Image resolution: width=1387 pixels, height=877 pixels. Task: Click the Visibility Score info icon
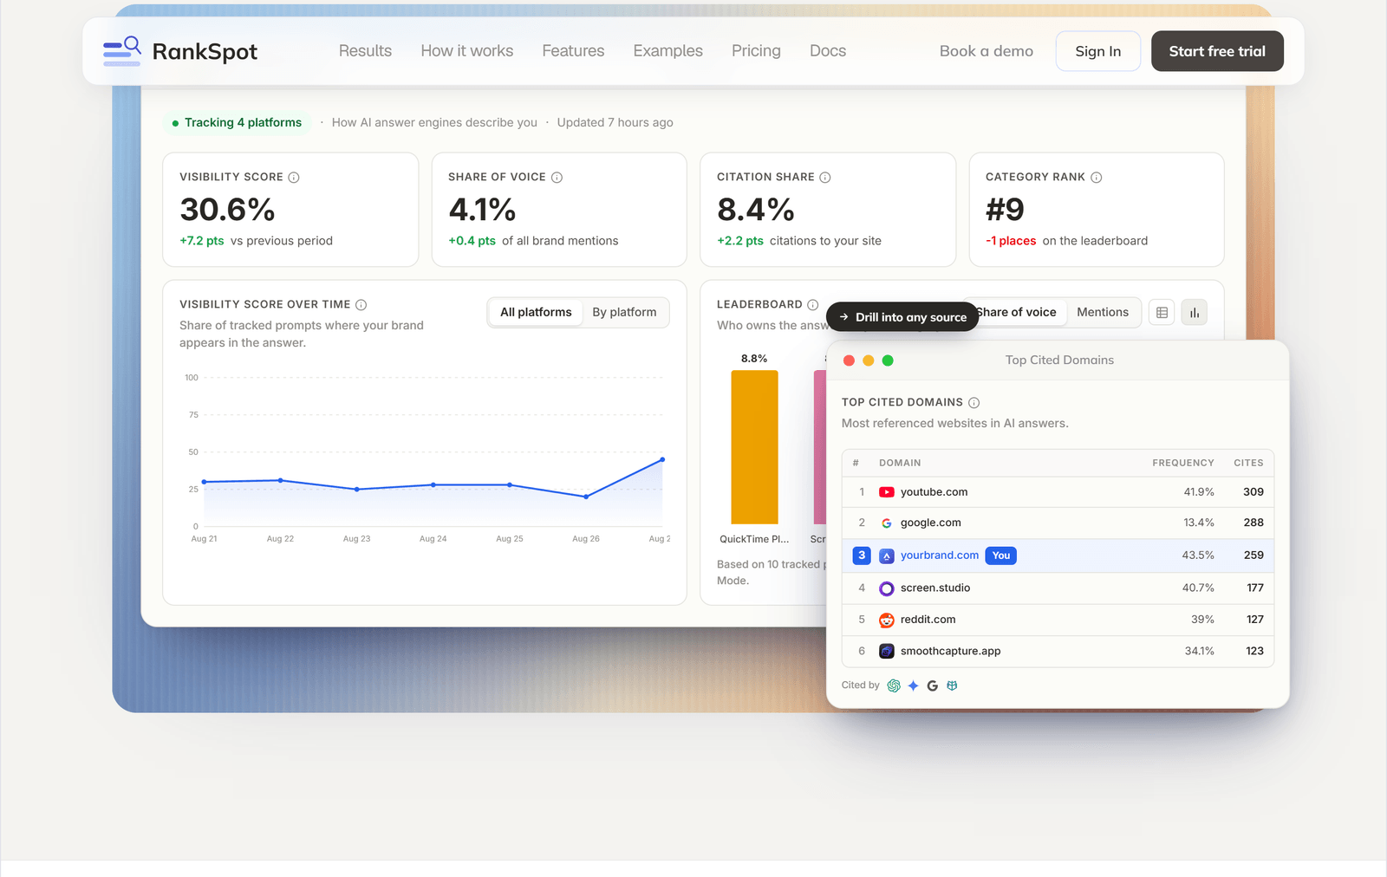[x=294, y=178]
